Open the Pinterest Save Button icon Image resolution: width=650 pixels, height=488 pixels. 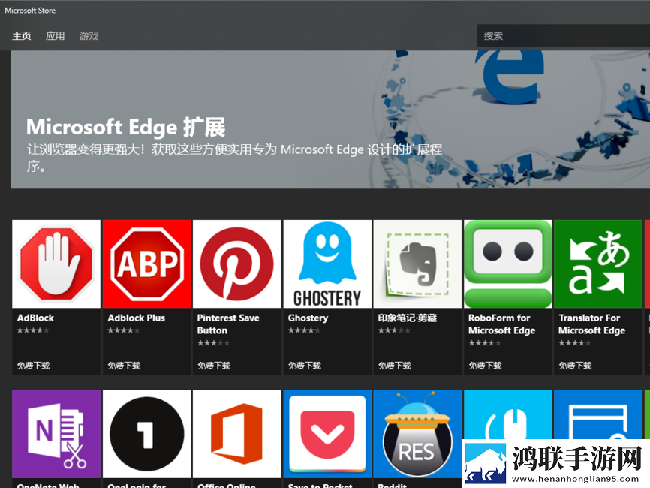[236, 264]
